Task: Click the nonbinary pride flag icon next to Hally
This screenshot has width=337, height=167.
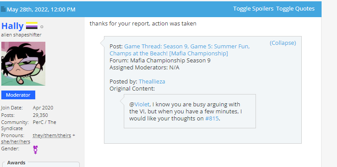Action: pos(32,26)
